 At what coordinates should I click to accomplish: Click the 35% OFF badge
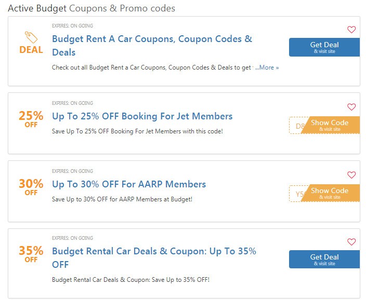(31, 254)
